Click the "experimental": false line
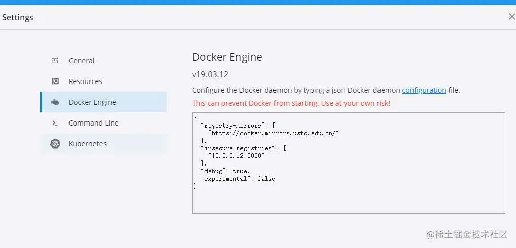Image resolution: width=516 pixels, height=248 pixels. point(238,179)
